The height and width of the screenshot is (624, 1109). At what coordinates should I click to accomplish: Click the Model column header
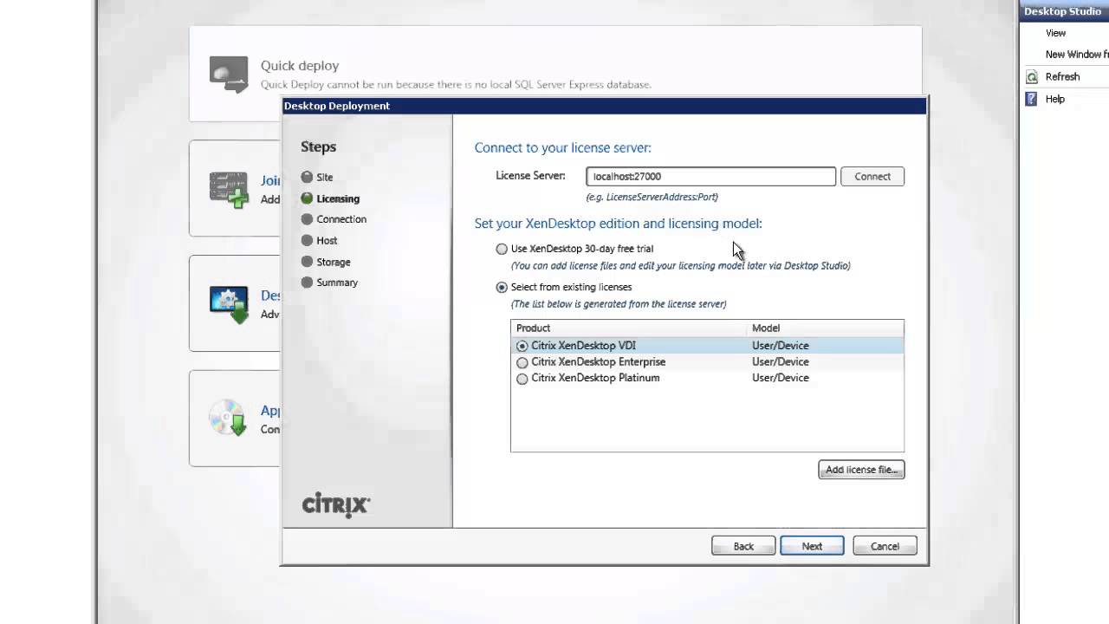pyautogui.click(x=826, y=328)
